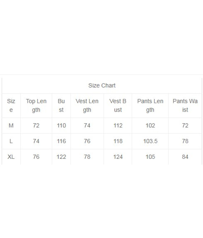The width and height of the screenshot is (203, 238).
Task: Click the 112 vest bust value
Action: tap(118, 126)
